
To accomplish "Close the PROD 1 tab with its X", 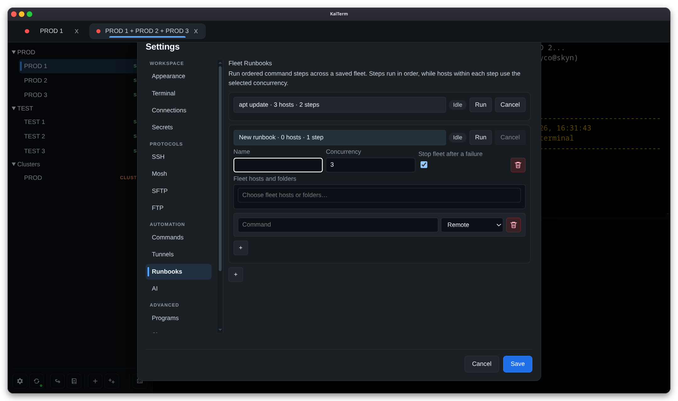I will [x=77, y=31].
